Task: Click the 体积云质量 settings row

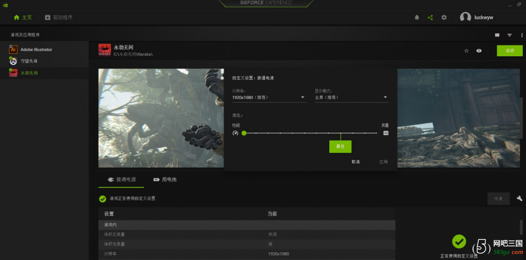Action: [x=247, y=234]
